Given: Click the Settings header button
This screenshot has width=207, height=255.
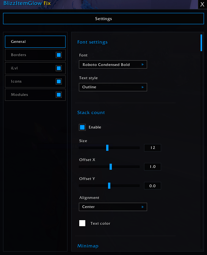Looking at the screenshot, I should click(103, 19).
